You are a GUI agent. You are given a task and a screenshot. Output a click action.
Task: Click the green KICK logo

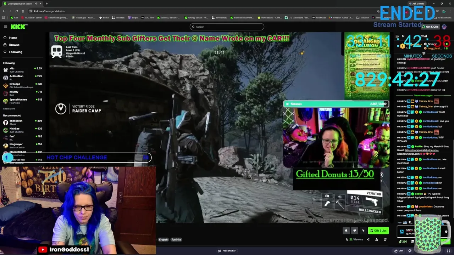tap(19, 27)
